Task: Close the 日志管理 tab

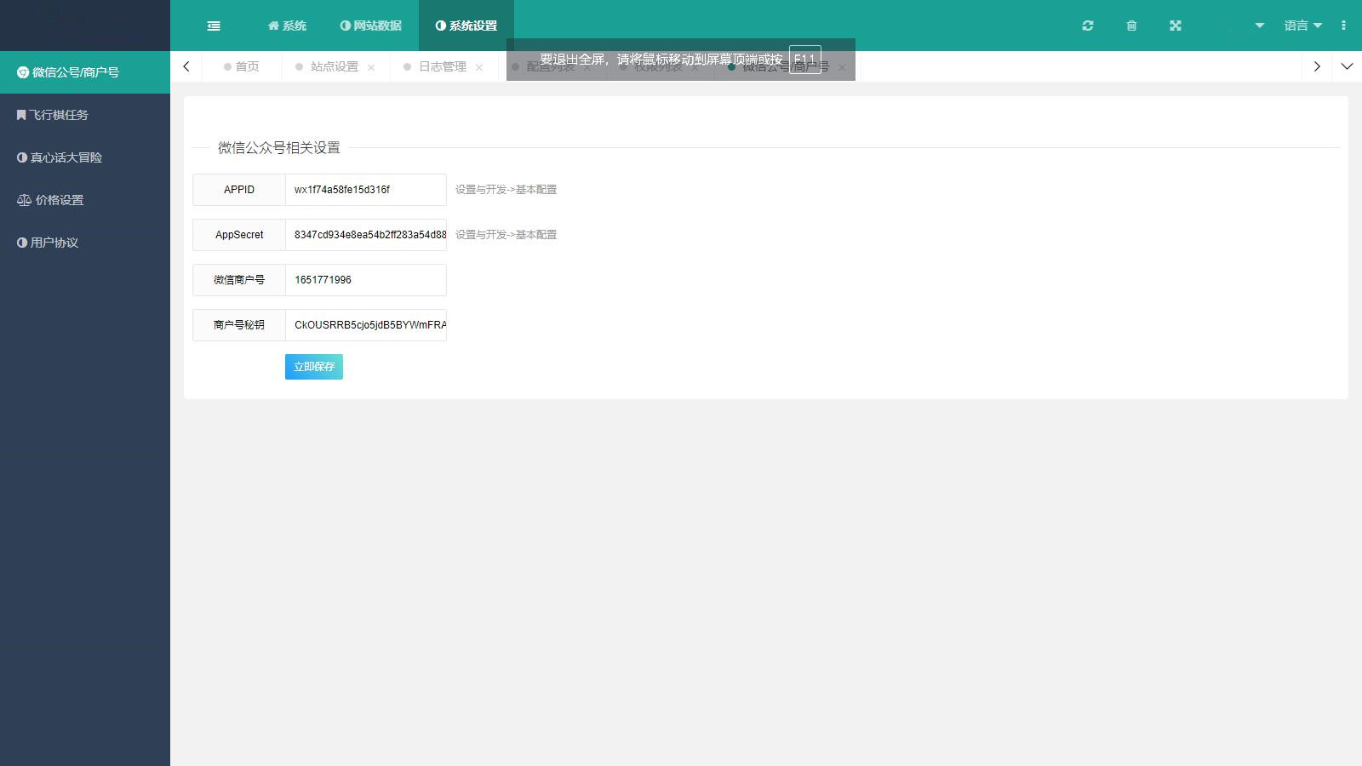Action: coord(479,67)
